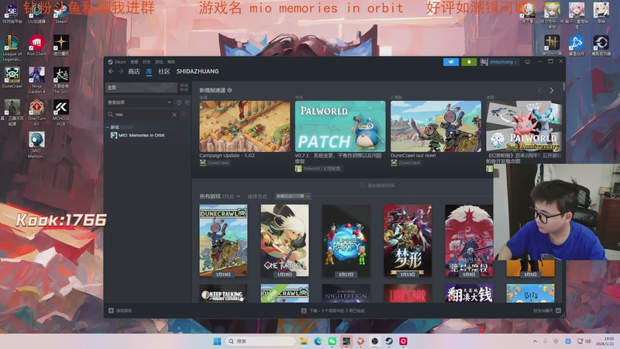Screen dimensions: 620x349
Task: Open the 新情报速递 settings gear icon
Action: pos(229,90)
